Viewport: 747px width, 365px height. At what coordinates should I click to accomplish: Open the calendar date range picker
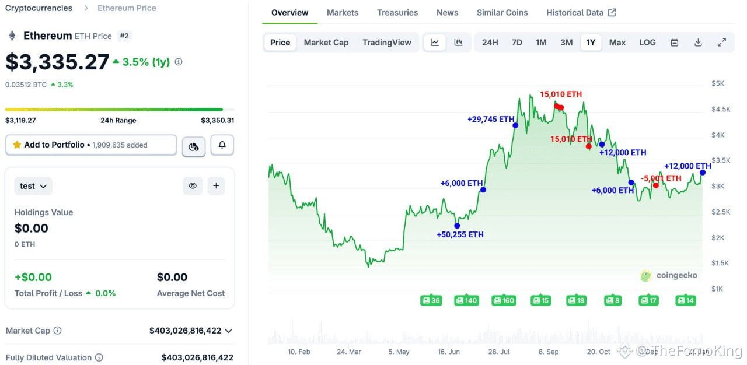pos(675,43)
